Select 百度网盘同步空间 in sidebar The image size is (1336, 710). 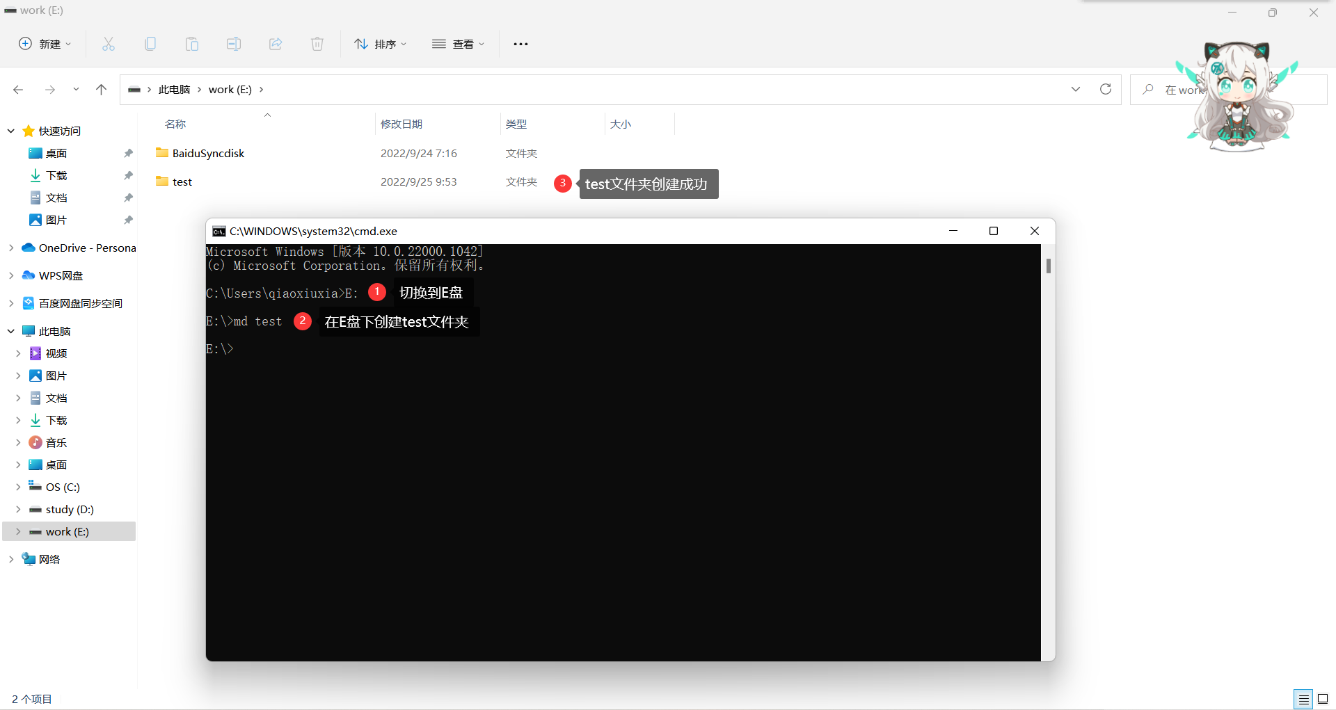72,303
